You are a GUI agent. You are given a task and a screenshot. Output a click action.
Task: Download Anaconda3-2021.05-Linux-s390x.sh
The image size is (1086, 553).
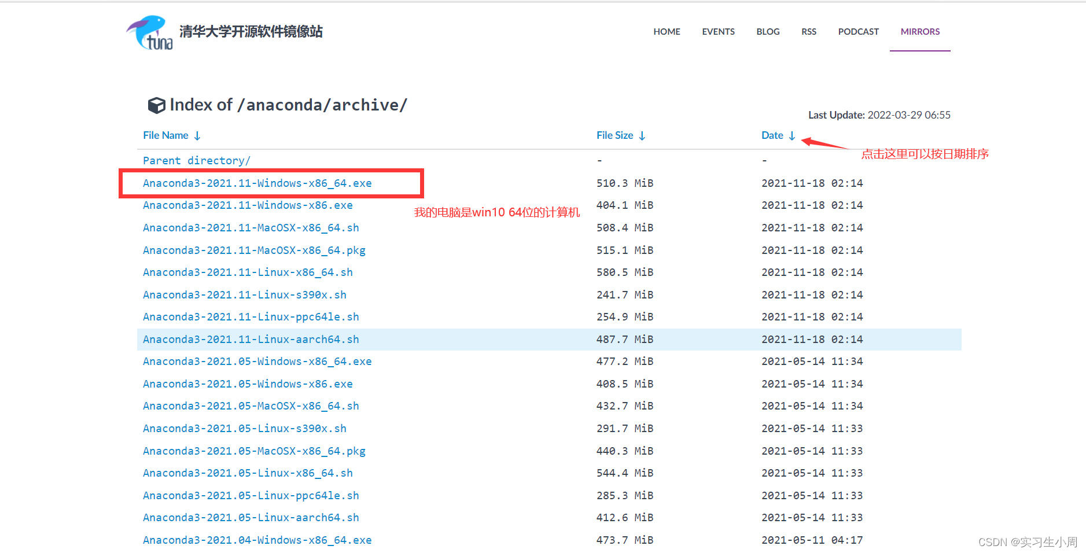click(x=245, y=429)
